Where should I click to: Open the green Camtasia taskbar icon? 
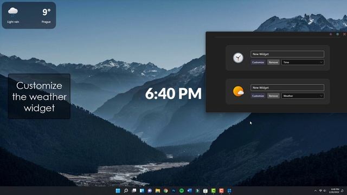click(x=213, y=191)
